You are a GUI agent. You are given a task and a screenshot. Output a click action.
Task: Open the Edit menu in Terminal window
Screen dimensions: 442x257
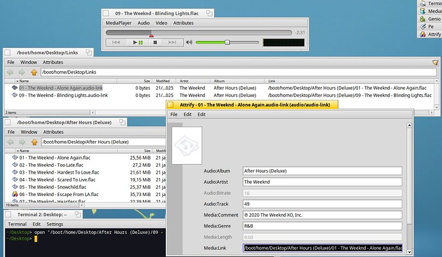point(37,224)
